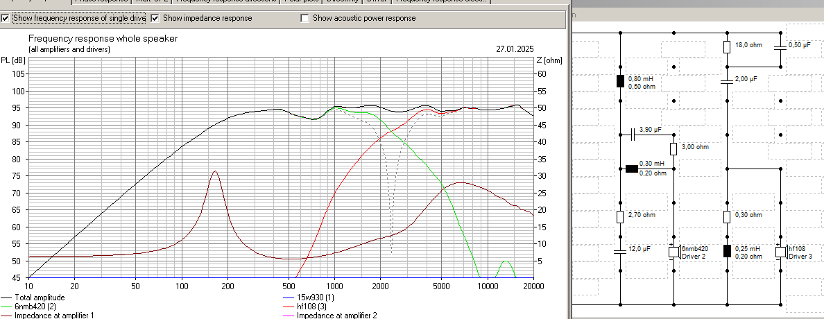
Task: Click the PL [dB] axis label
Action: coord(12,60)
